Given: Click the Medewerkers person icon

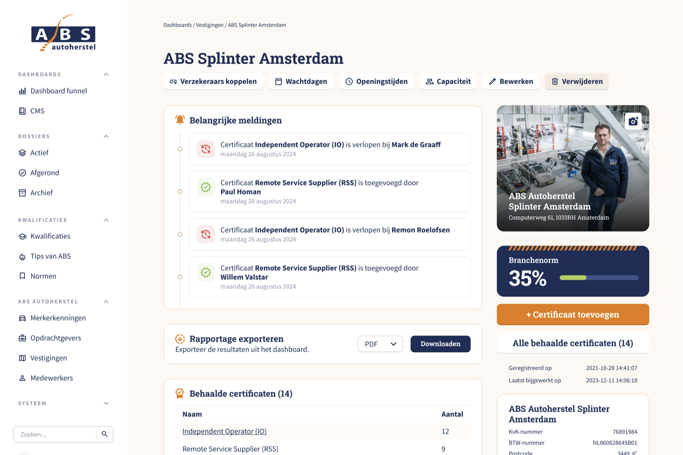Looking at the screenshot, I should tap(22, 378).
